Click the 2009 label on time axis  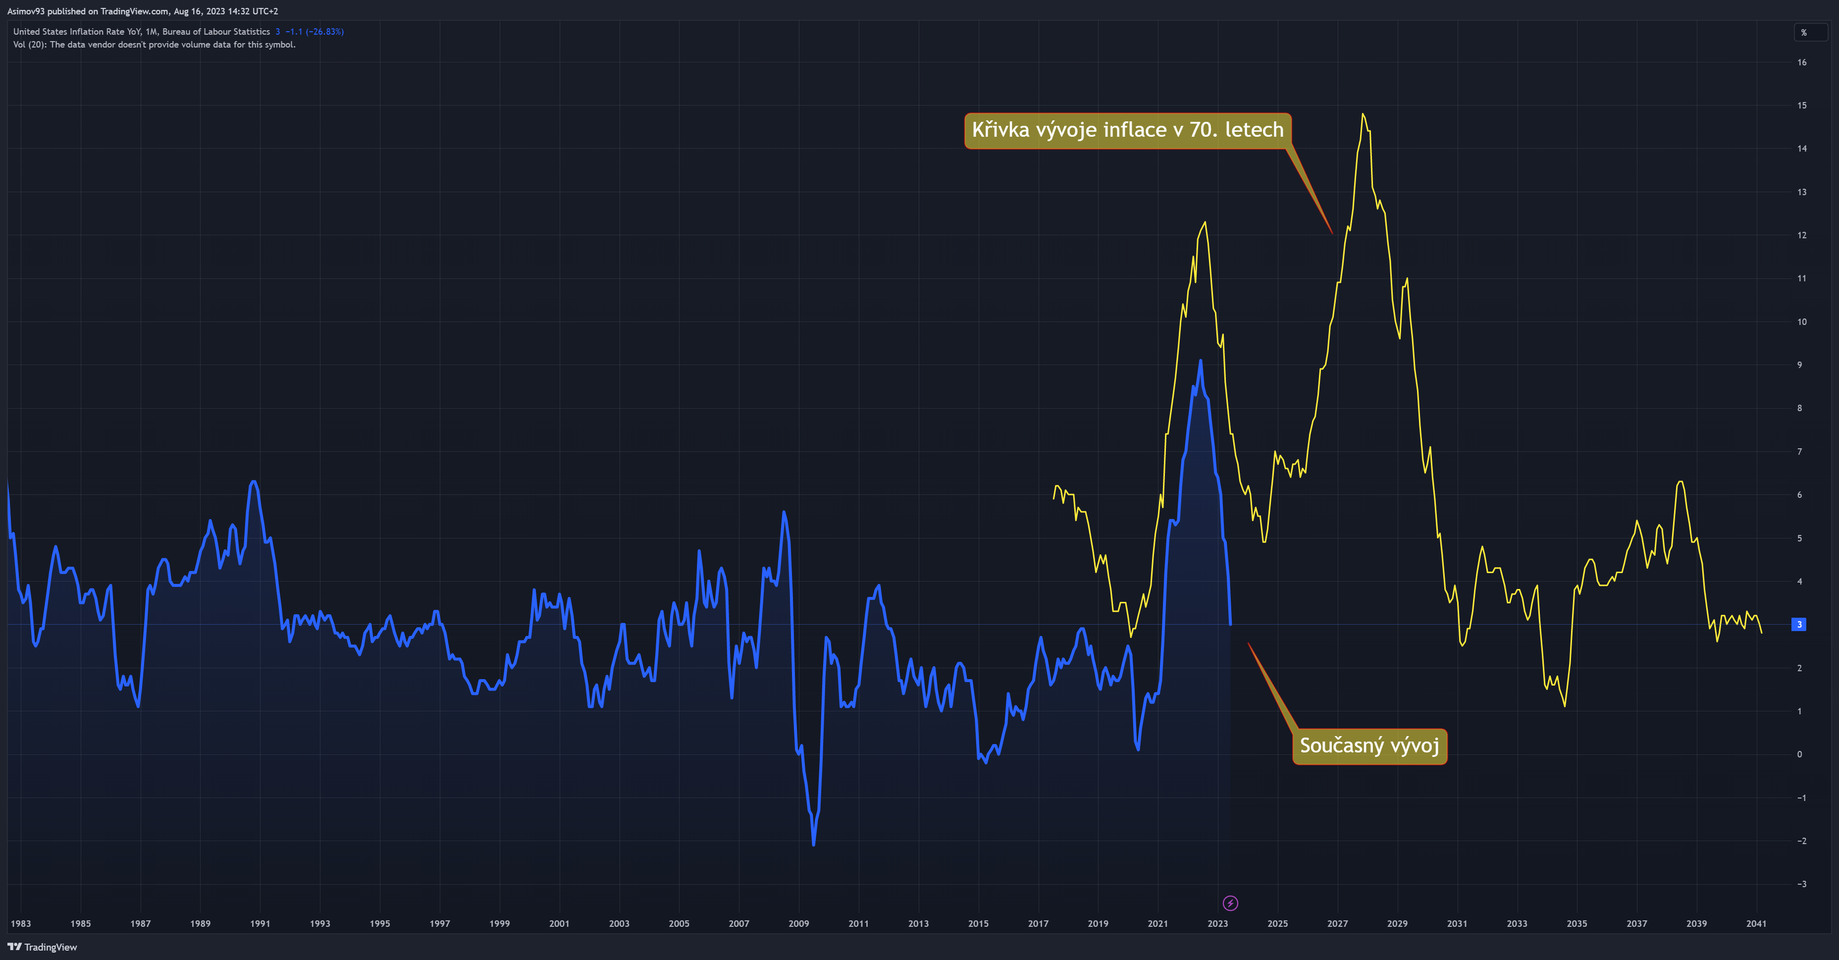click(798, 924)
